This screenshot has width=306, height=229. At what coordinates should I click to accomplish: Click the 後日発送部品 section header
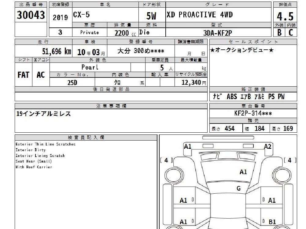pos(111,89)
